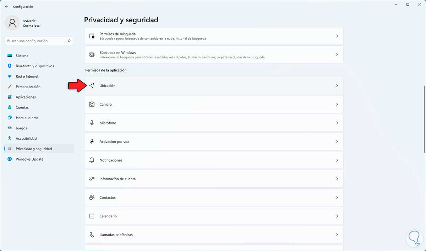Click the Contactos people icon
The image size is (426, 251).
point(92,197)
